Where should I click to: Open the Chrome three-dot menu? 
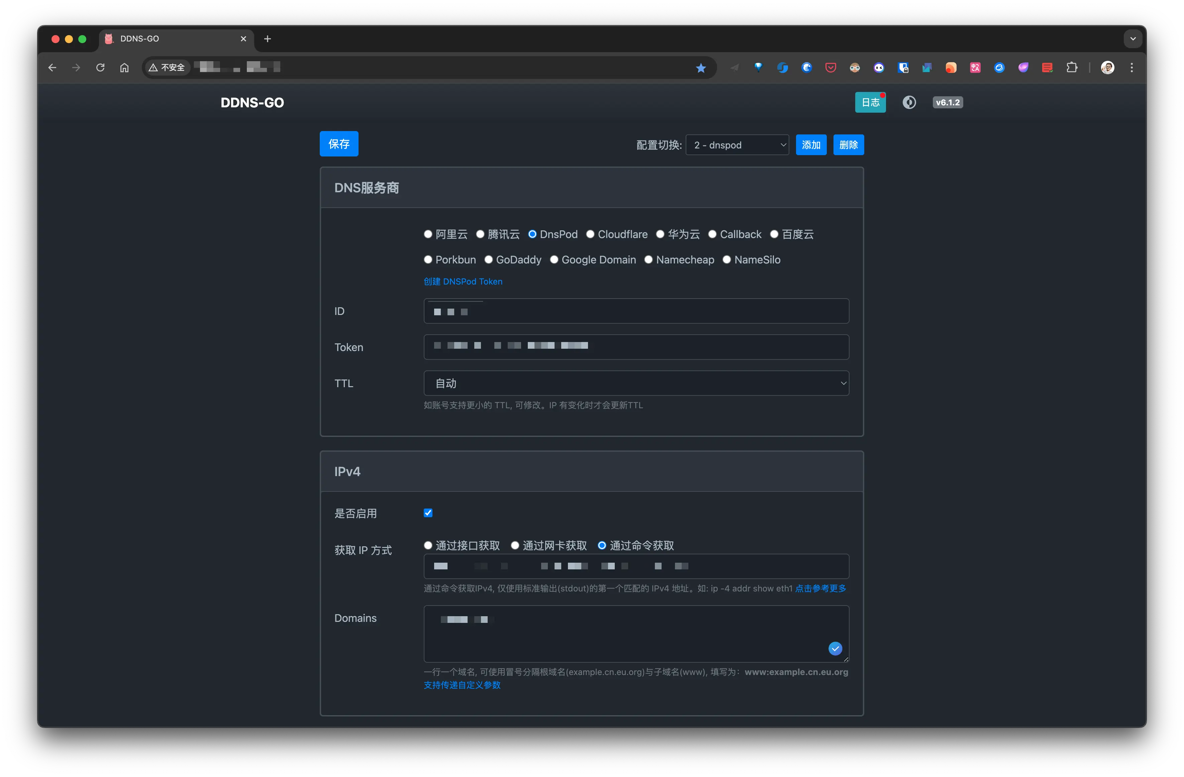[x=1131, y=68]
